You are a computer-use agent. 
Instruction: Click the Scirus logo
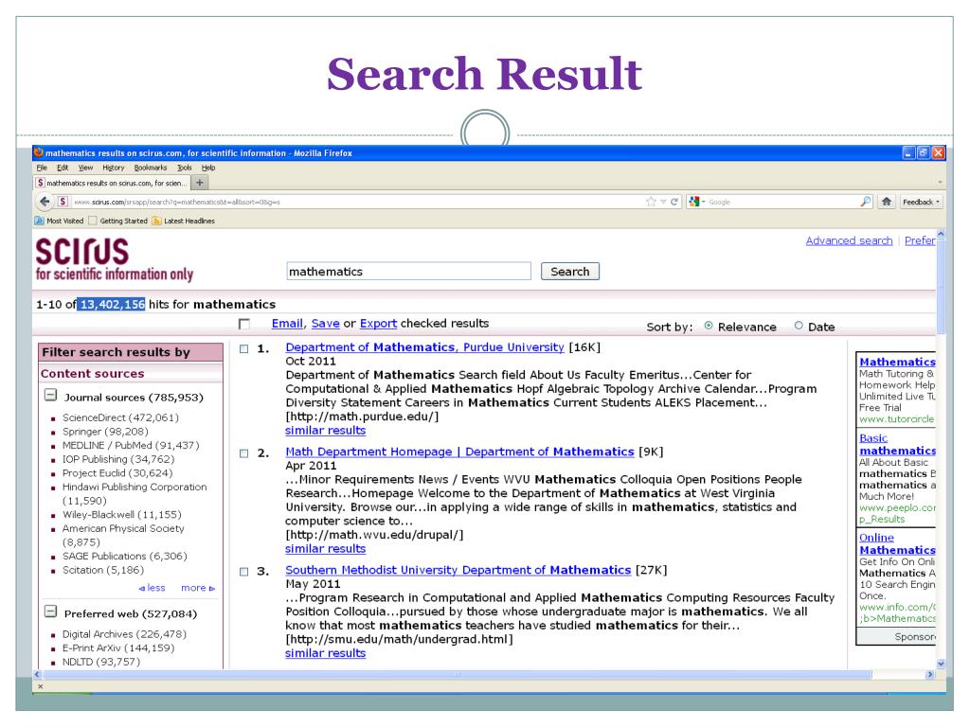(x=114, y=259)
